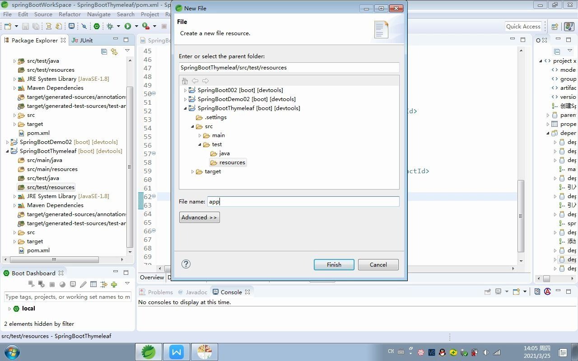Click the File name input field

coord(303,201)
